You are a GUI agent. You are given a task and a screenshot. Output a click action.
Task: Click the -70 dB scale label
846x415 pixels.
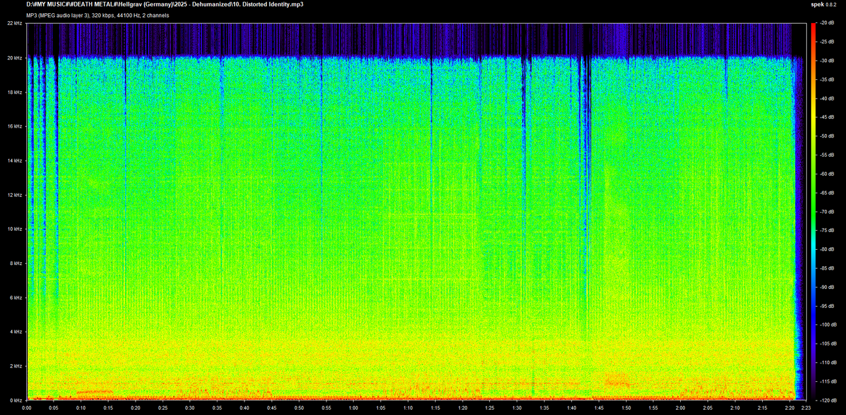[828, 211]
